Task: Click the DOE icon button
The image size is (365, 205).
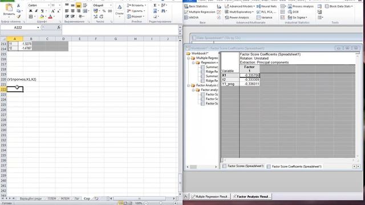Action: tap(293, 12)
